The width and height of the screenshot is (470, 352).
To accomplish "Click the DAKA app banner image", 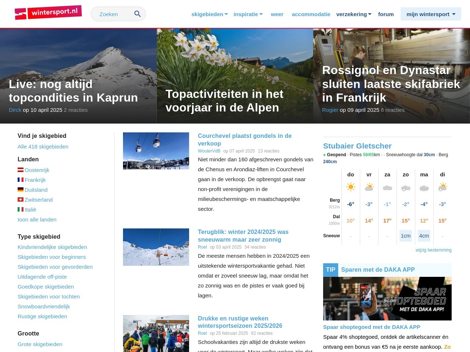I will coord(387,298).
